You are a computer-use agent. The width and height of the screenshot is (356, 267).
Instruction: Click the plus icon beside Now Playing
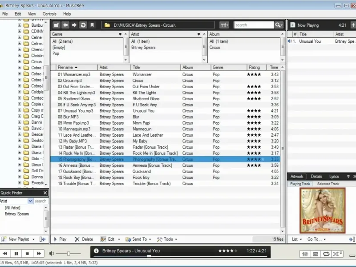point(353,25)
